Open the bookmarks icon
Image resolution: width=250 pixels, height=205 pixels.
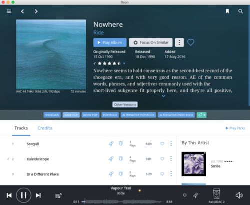[x=227, y=11]
